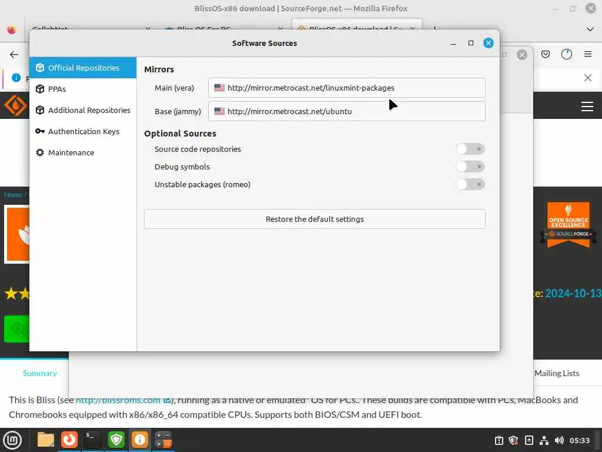Image resolution: width=602 pixels, height=452 pixels.
Task: Minimize the Software Sources window
Action: 453,43
